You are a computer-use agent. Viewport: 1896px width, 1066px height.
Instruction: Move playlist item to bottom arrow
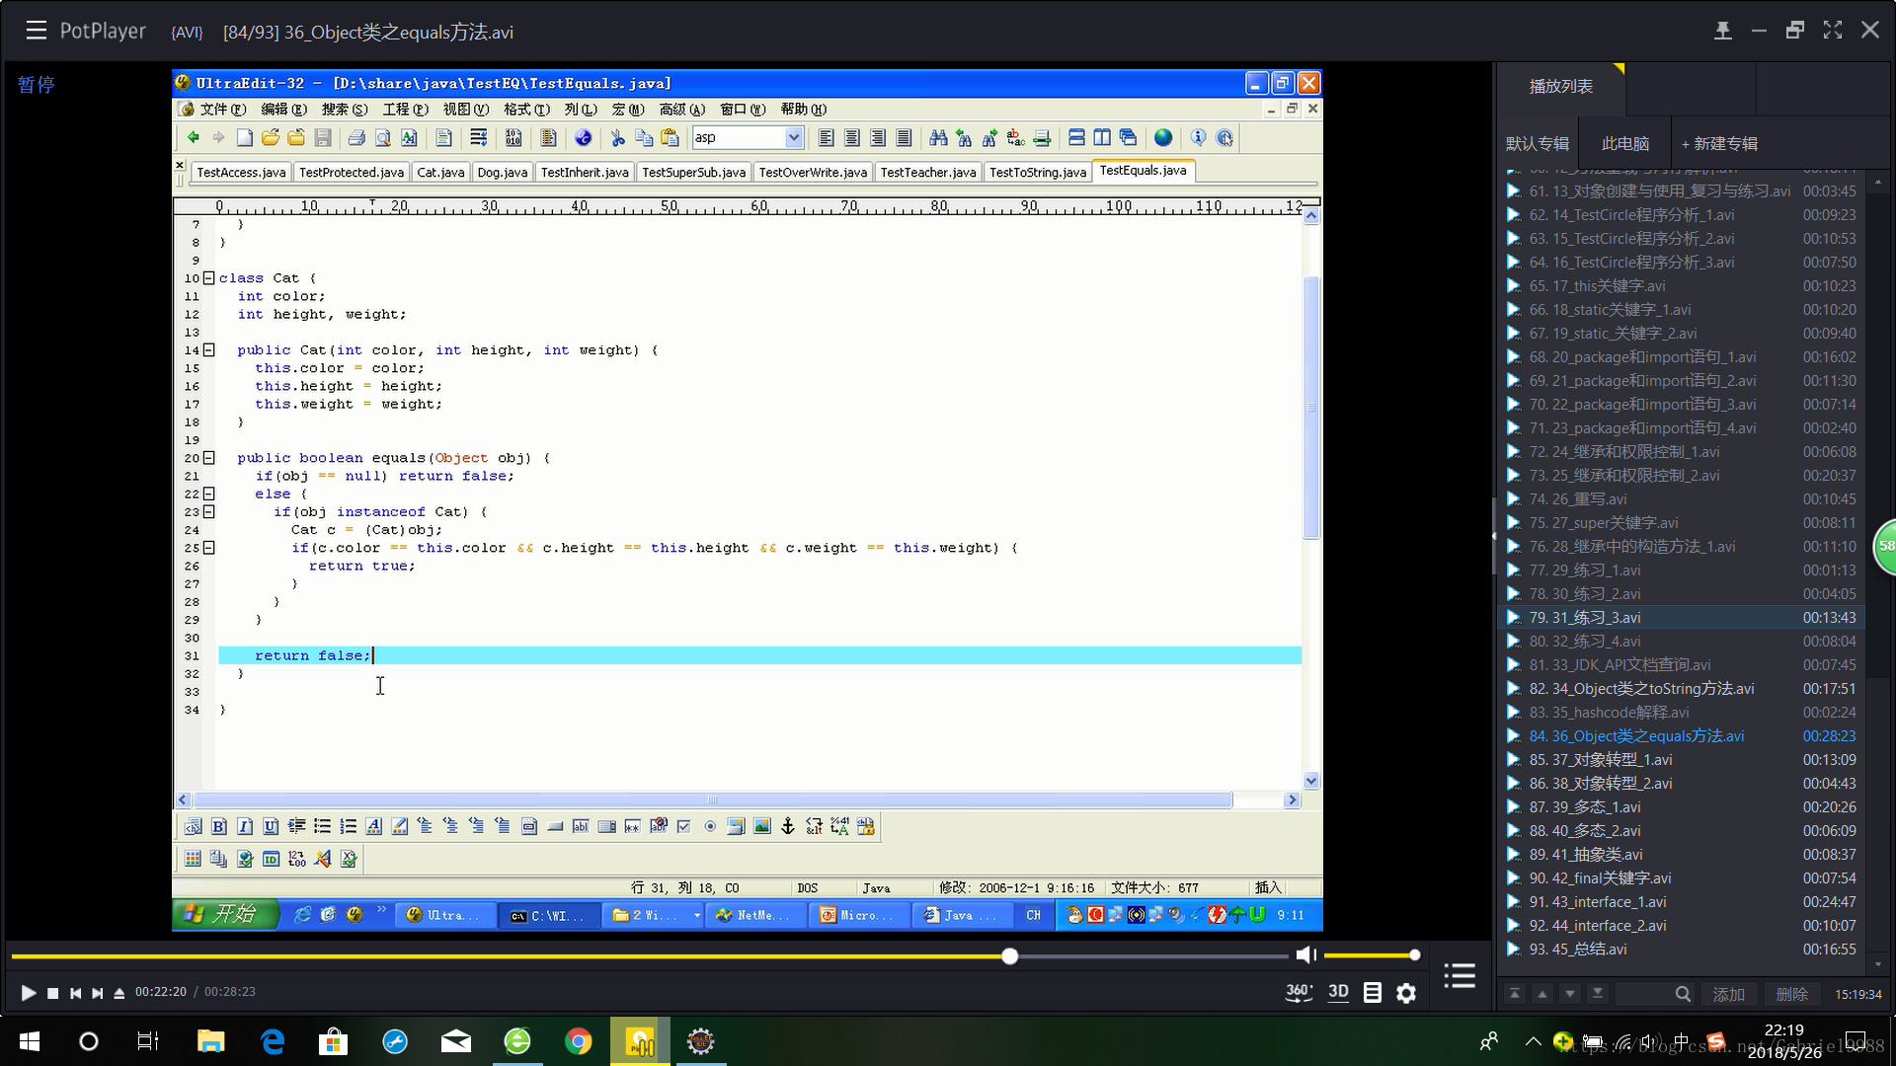point(1597,994)
